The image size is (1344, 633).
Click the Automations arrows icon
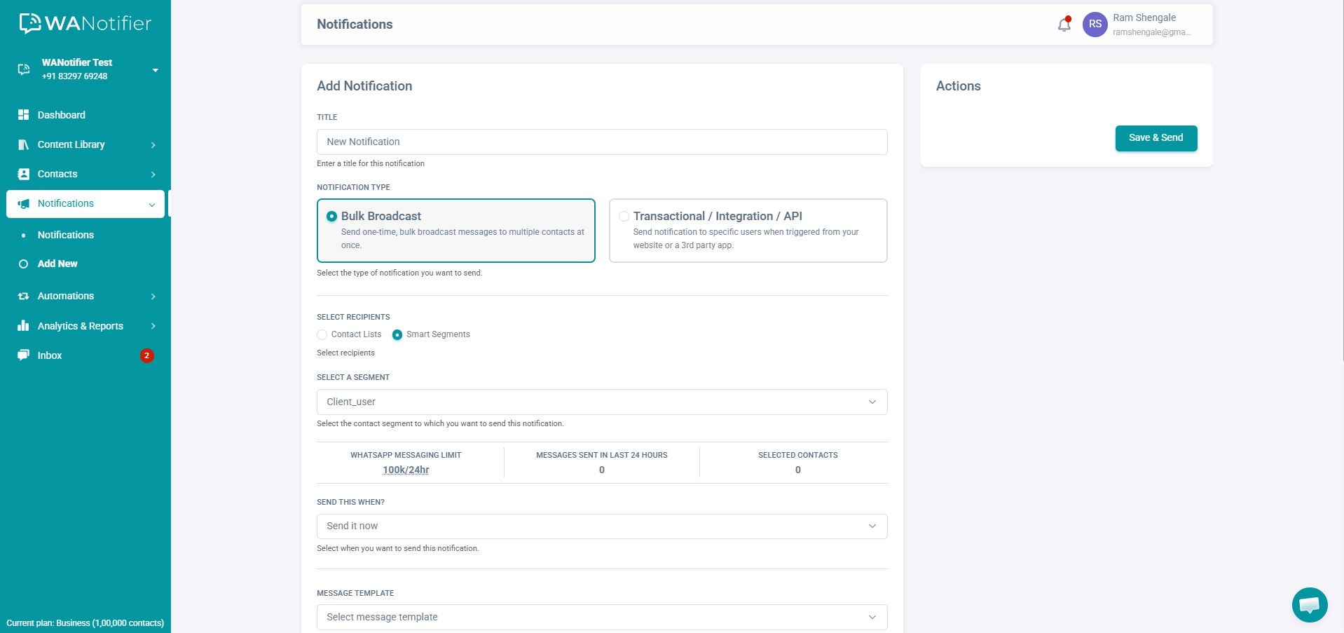tap(23, 296)
